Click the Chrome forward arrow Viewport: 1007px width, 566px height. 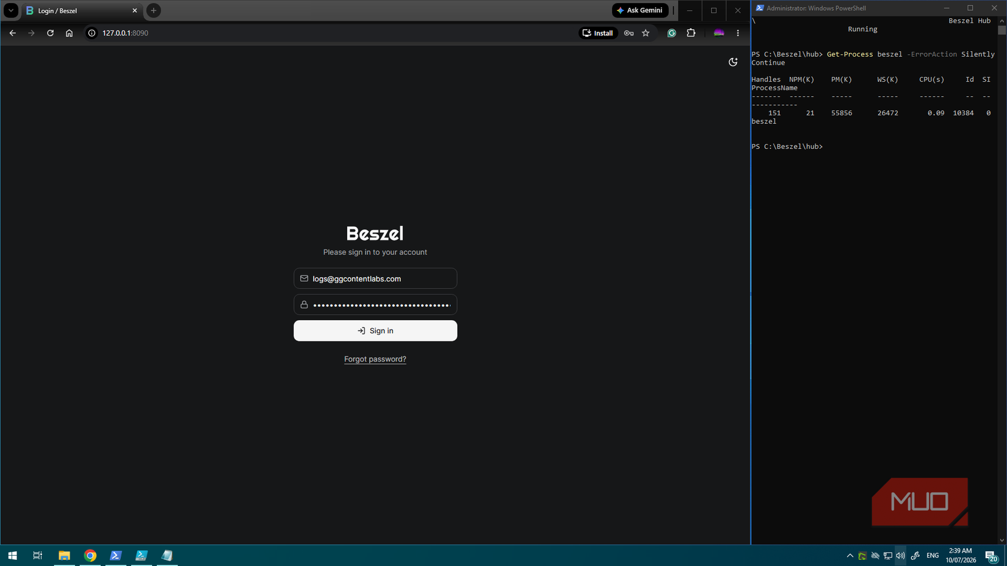(31, 33)
